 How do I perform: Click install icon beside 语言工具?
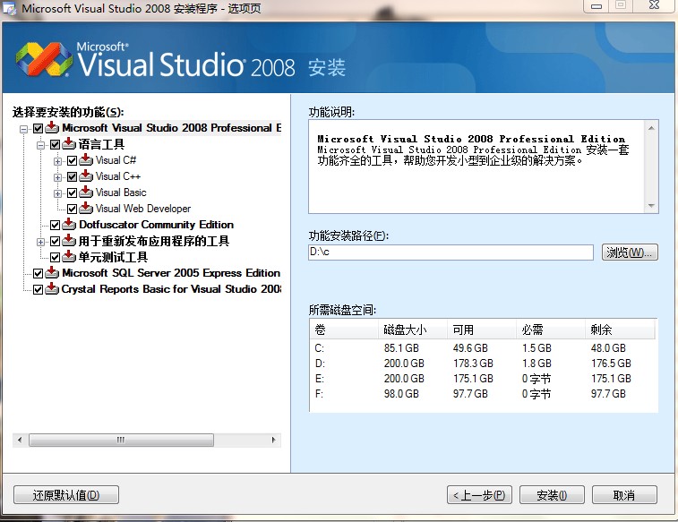pyautogui.click(x=69, y=144)
